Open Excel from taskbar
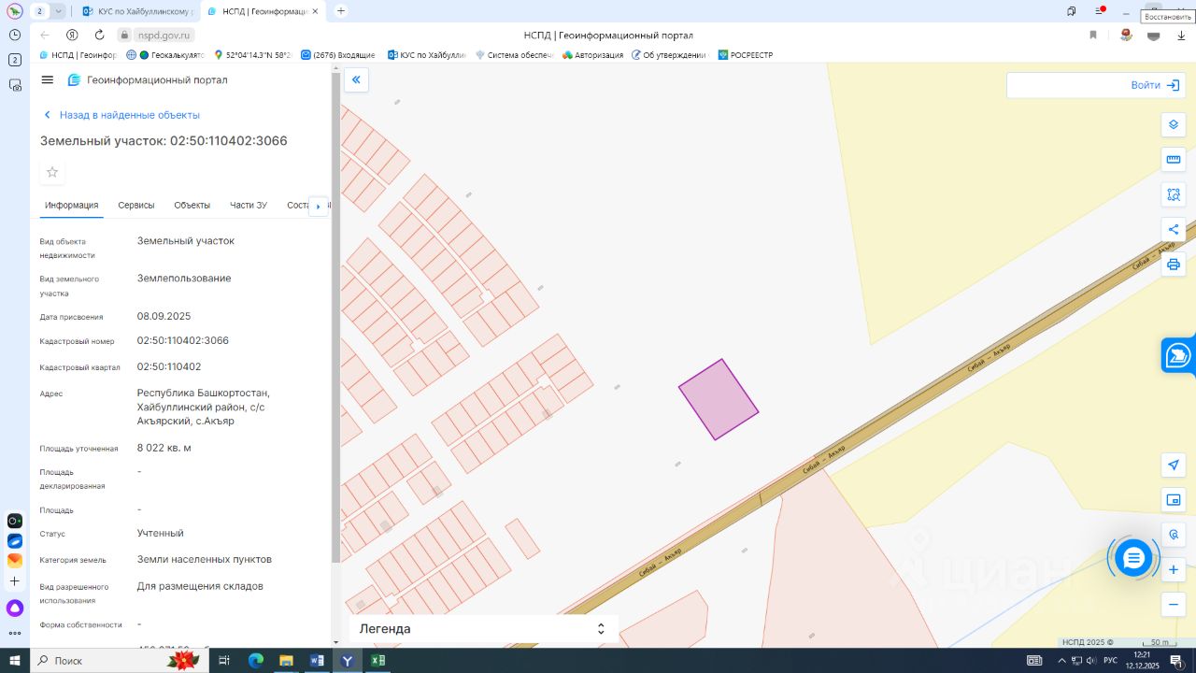This screenshot has height=673, width=1196. tap(377, 660)
